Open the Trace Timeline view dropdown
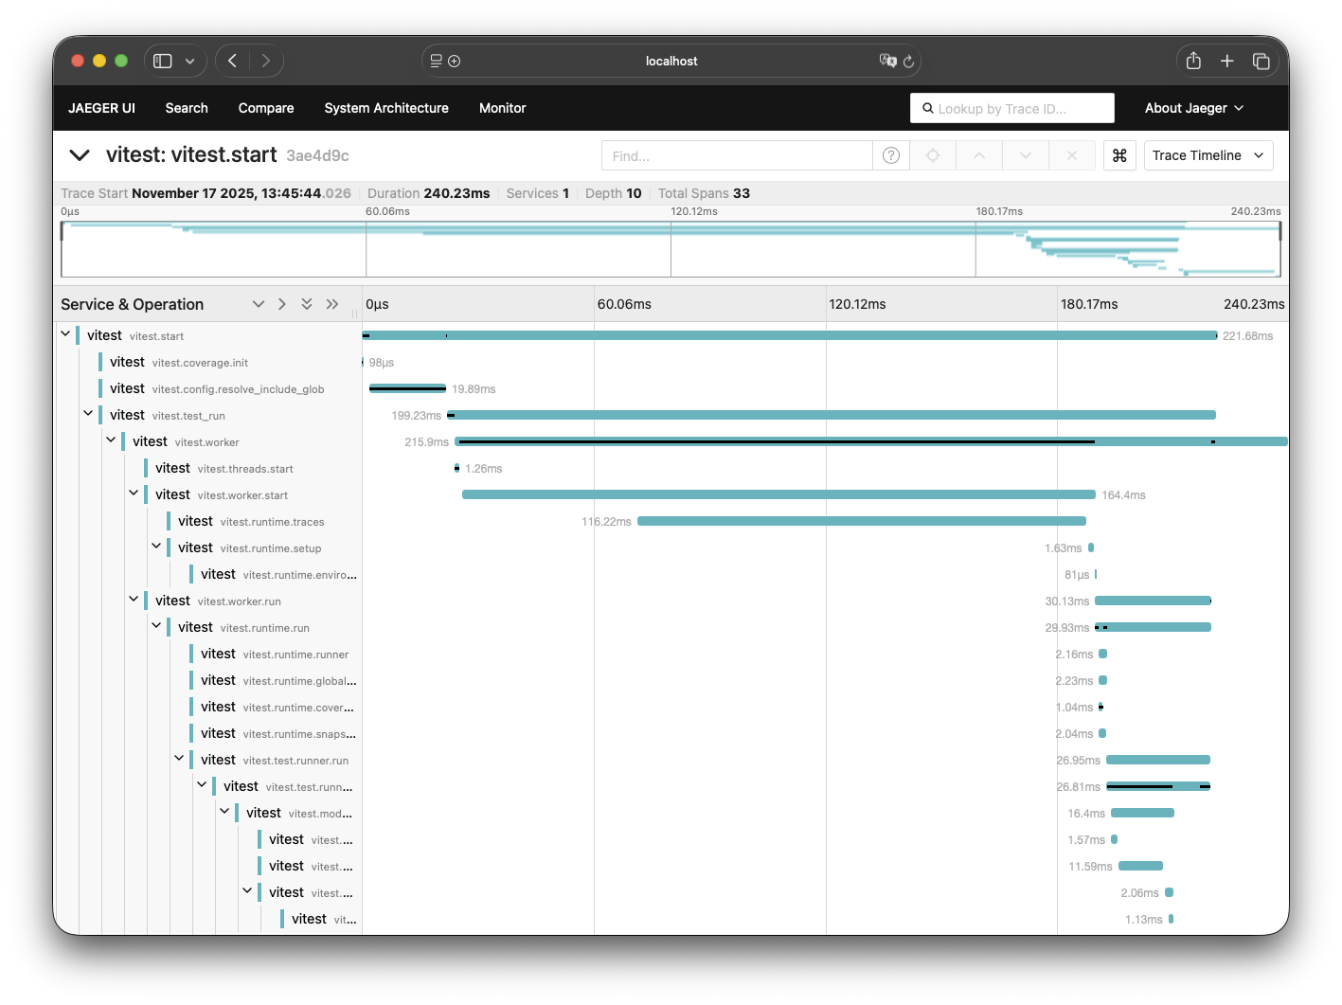The width and height of the screenshot is (1342, 1005). 1208,155
